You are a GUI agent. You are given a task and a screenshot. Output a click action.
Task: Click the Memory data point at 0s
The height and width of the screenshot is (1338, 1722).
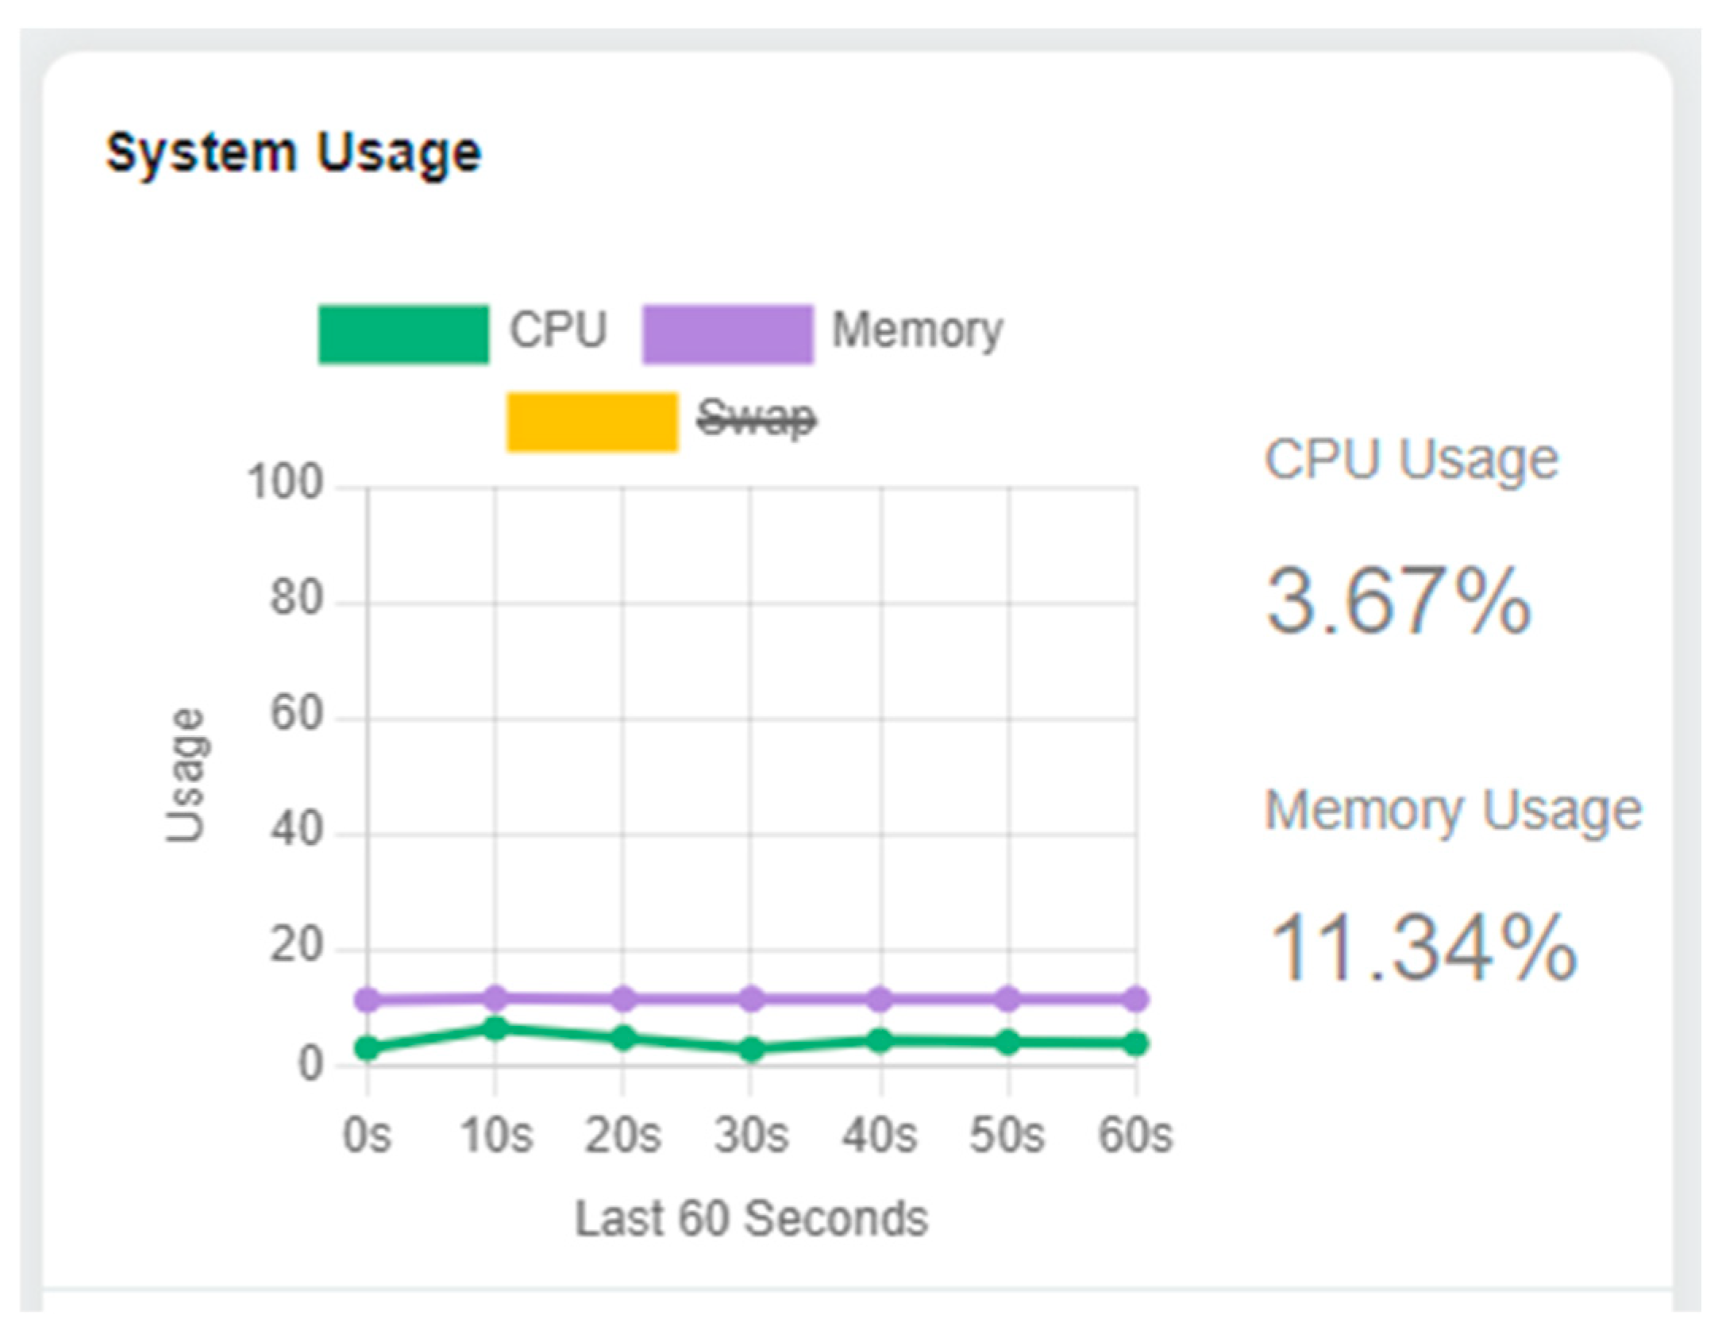[367, 999]
